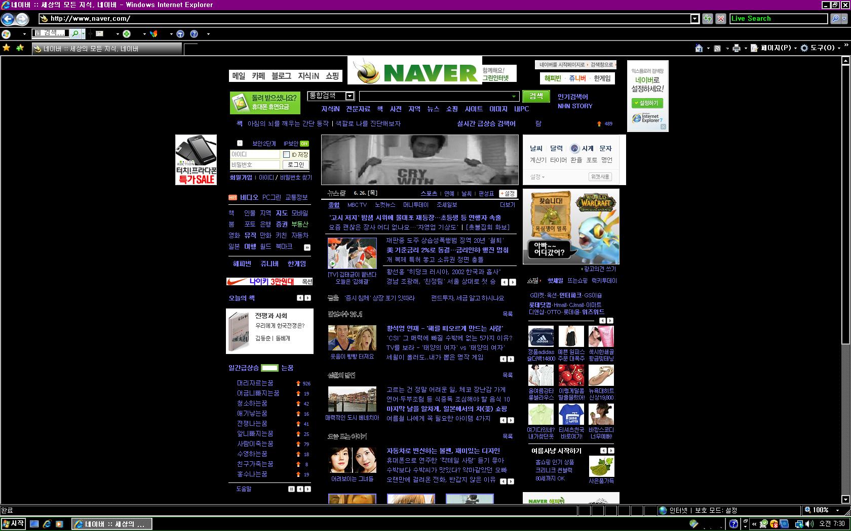851x531 pixels.
Task: Click the toolbar web search magnifier icon
Action: click(75, 34)
